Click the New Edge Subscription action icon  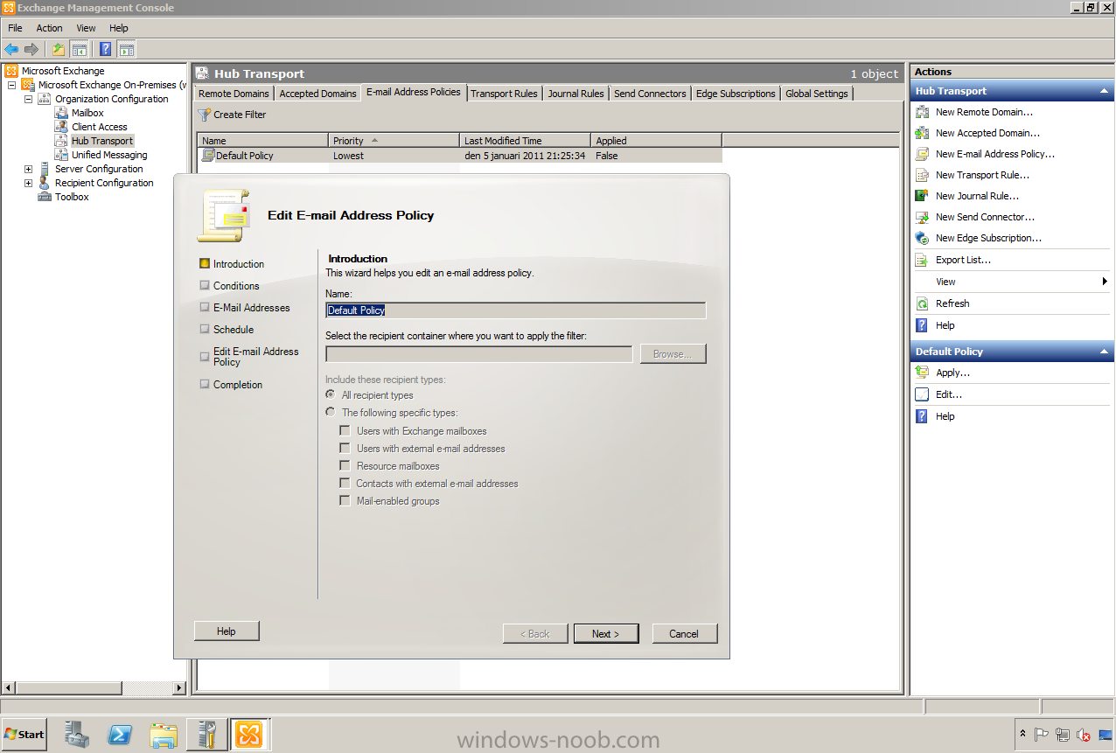[x=922, y=238]
